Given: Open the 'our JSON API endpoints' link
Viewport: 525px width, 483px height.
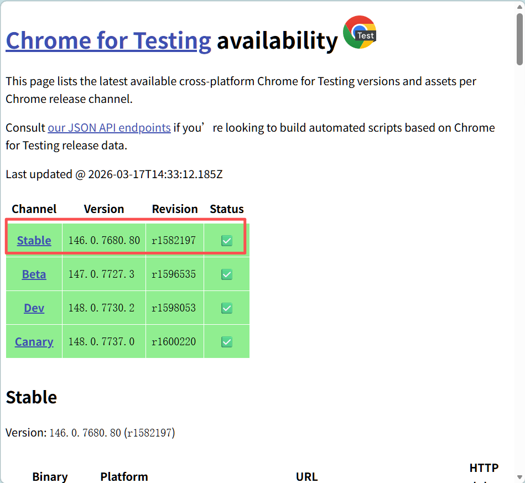Looking at the screenshot, I should pyautogui.click(x=109, y=128).
